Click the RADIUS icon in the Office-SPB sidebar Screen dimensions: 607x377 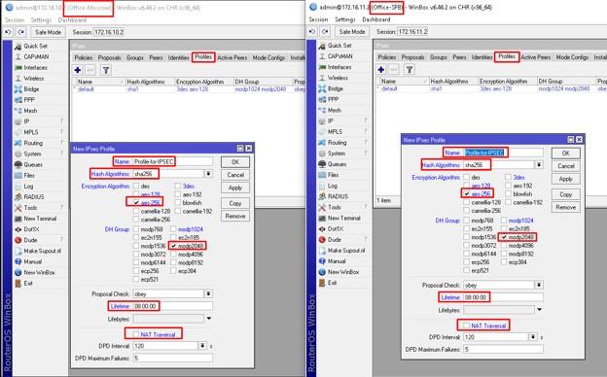click(x=322, y=196)
